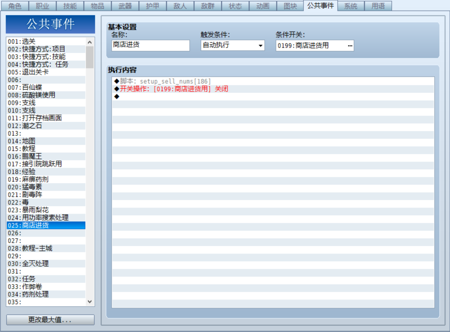Go to the 武器 tab
Image resolution: width=450 pixels, height=332 pixels.
(x=125, y=6)
